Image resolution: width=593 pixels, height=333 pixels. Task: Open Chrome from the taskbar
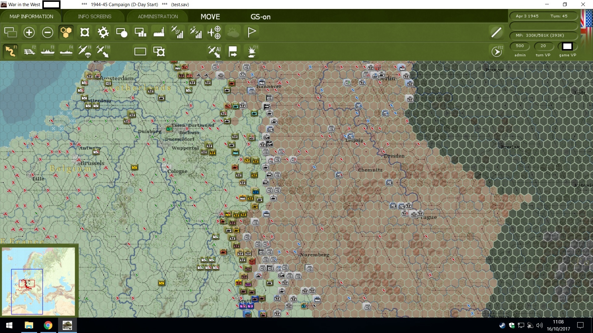click(x=48, y=325)
